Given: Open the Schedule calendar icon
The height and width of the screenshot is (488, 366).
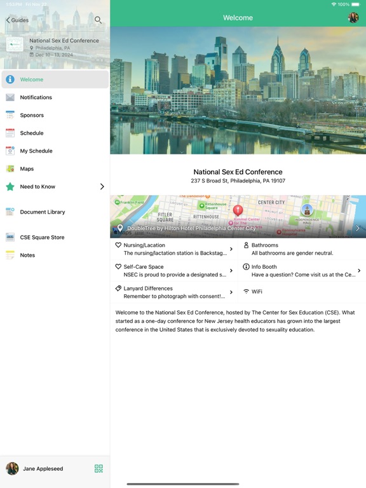Looking at the screenshot, I should tap(10, 133).
